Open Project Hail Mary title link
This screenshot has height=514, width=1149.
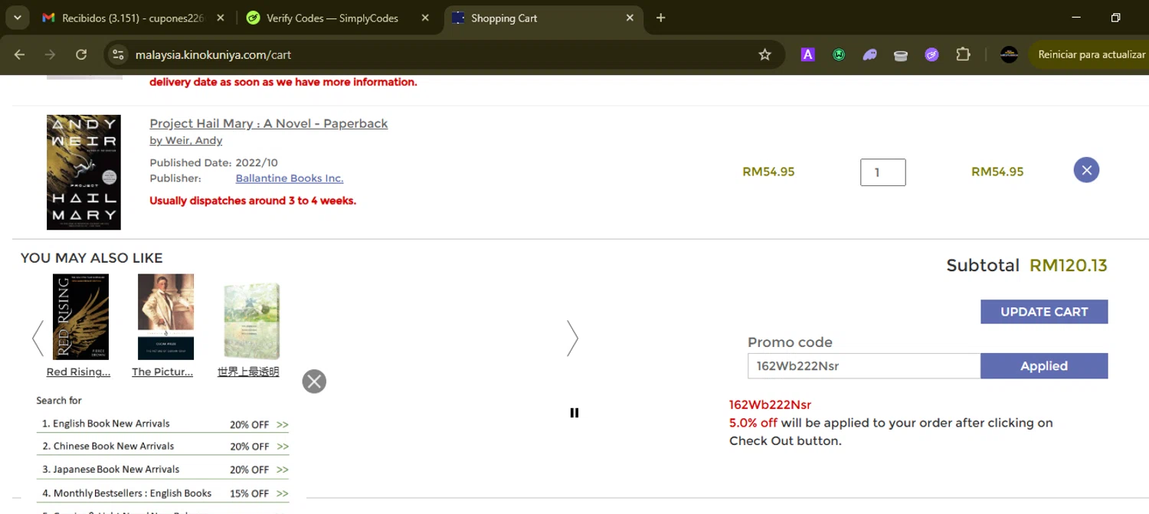point(269,123)
